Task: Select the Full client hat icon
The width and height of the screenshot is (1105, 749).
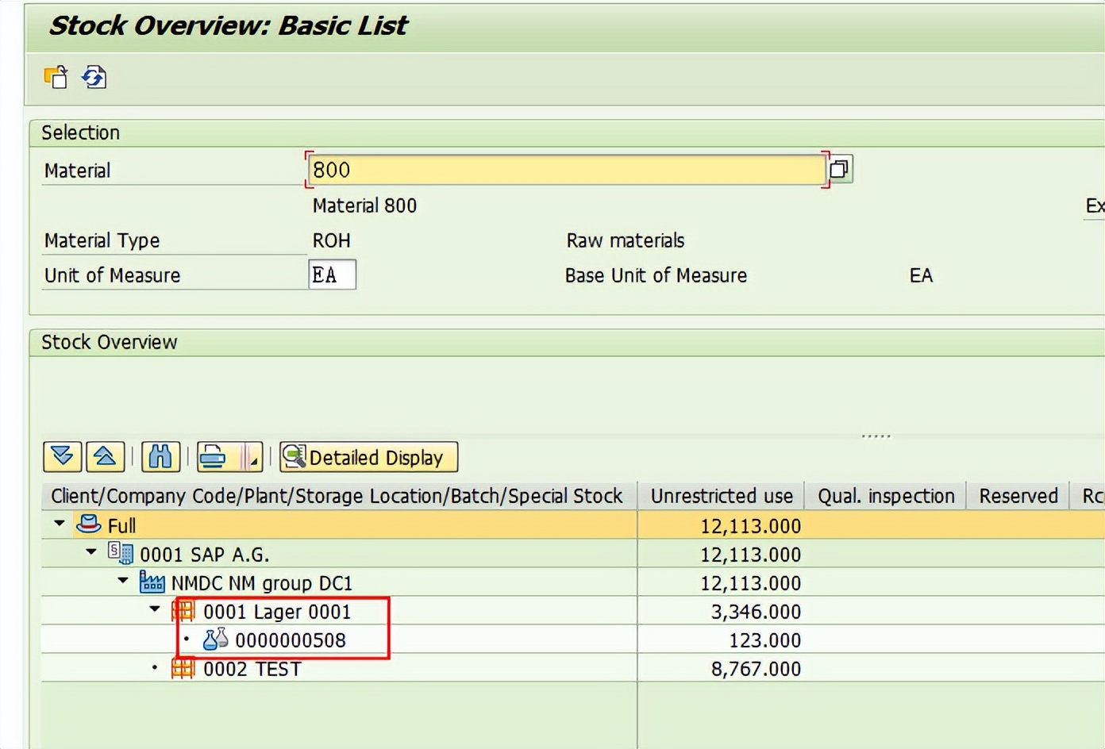Action: (x=88, y=524)
